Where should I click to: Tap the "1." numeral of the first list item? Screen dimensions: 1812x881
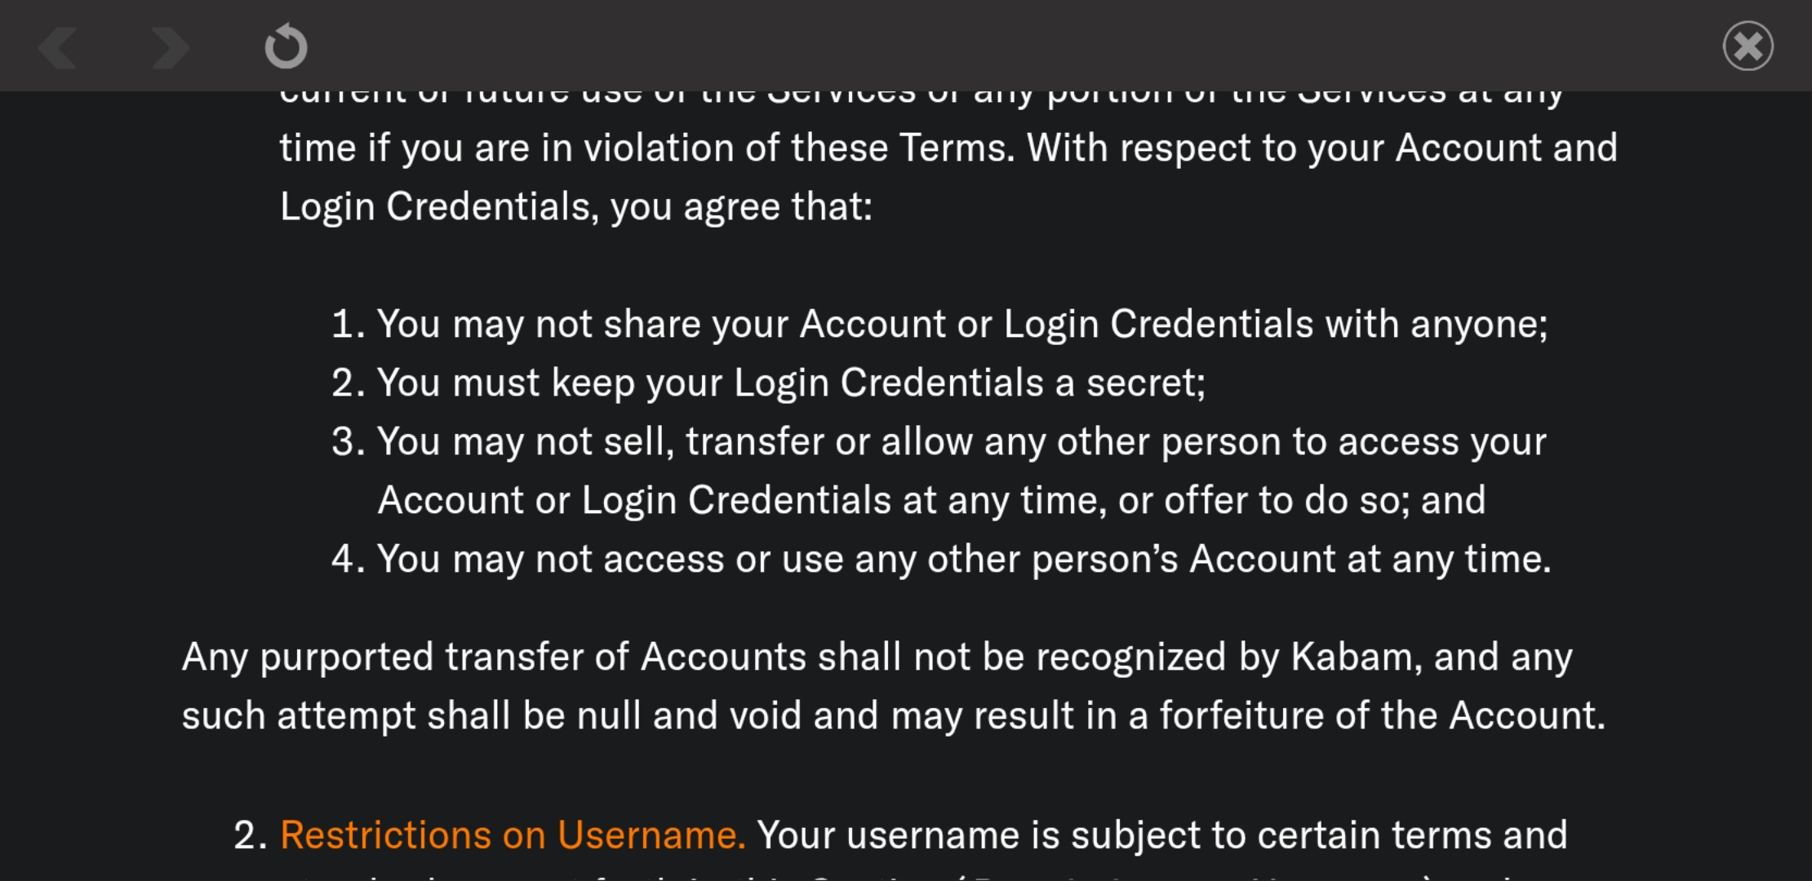coord(347,324)
